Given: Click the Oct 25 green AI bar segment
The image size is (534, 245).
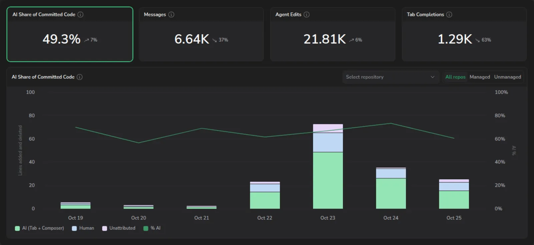Looking at the screenshot, I should click(454, 200).
